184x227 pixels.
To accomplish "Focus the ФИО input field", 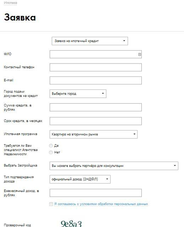I will (x=96, y=54).
